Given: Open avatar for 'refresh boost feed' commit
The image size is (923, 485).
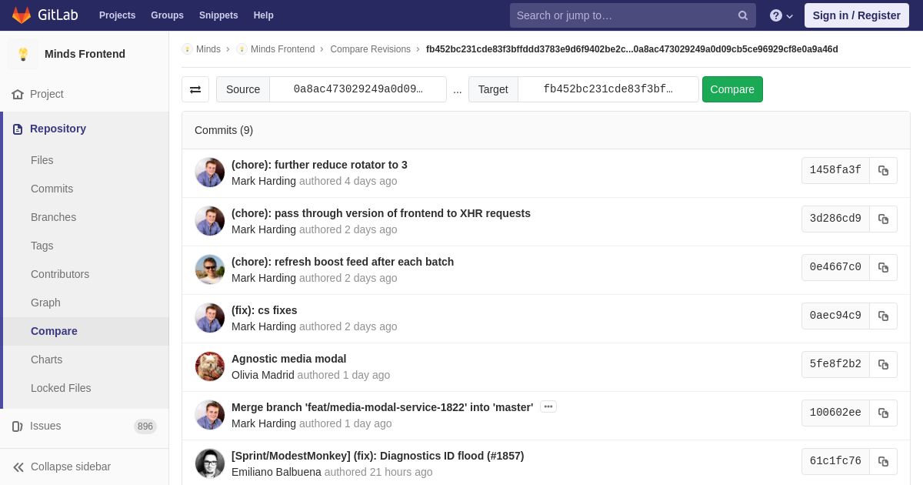Looking at the screenshot, I should (x=210, y=269).
